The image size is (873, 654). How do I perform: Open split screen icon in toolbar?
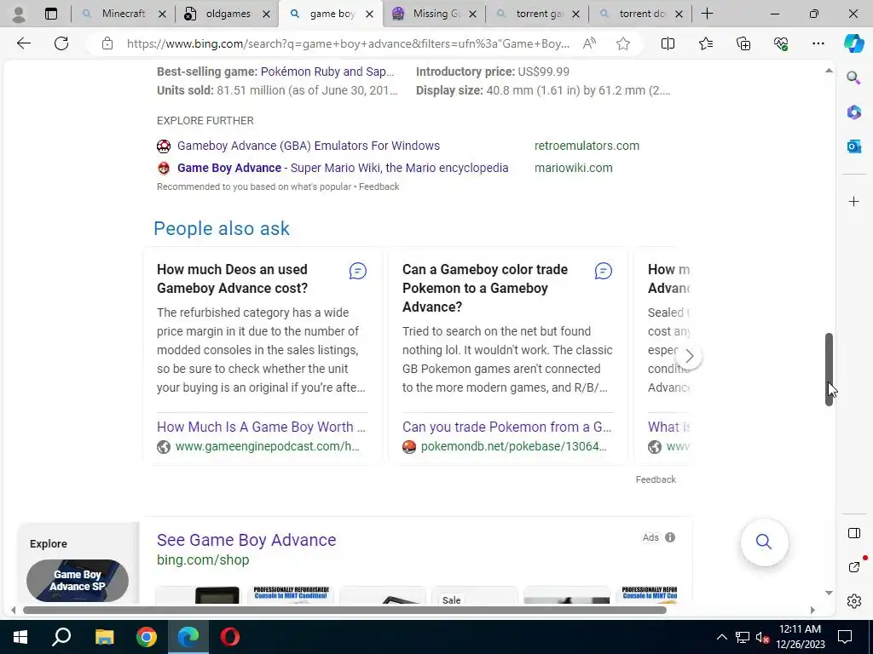pos(668,43)
